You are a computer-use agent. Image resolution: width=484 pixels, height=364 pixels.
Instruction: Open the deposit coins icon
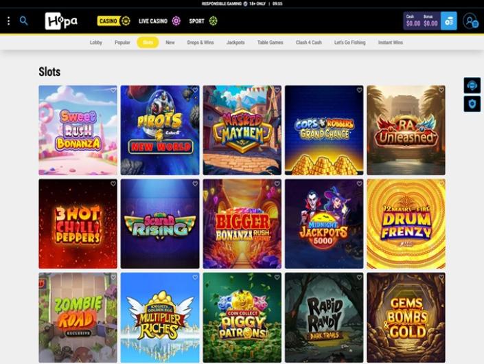click(448, 21)
